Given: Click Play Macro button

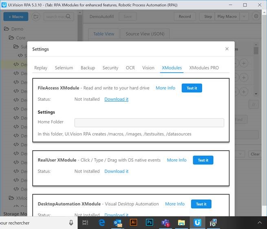Looking at the screenshot, I should coord(227,17).
